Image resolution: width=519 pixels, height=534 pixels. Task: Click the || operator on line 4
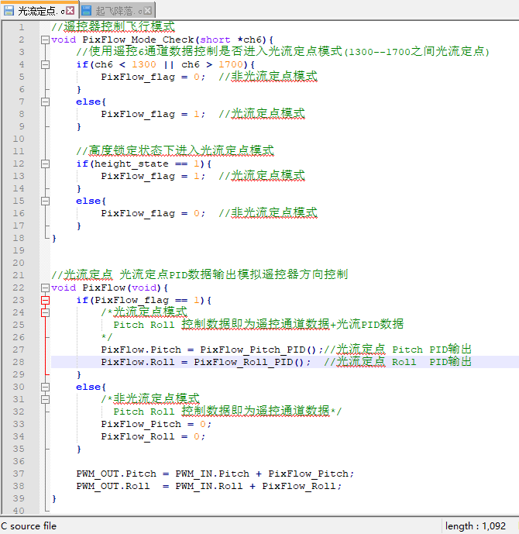[169, 64]
